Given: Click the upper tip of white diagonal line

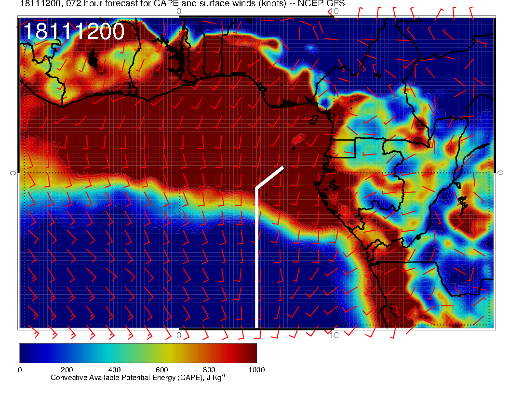Looking at the screenshot, I should pyautogui.click(x=282, y=168).
